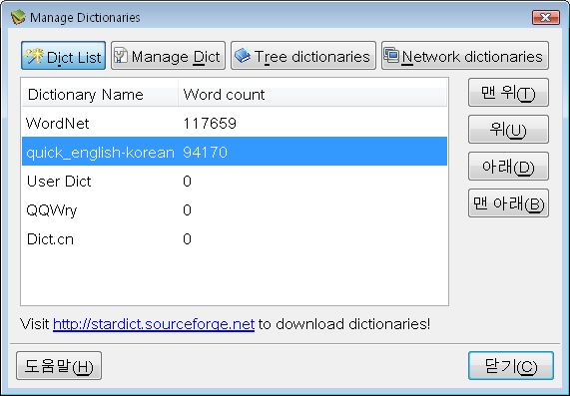The width and height of the screenshot is (570, 396).
Task: Click the QQWry word count 0
Action: [x=187, y=210]
